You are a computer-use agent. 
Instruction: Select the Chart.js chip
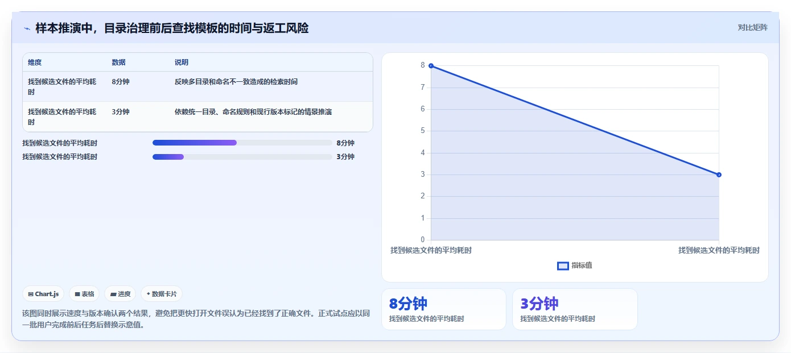tap(43, 294)
